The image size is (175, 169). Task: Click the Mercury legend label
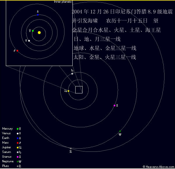[7, 129]
